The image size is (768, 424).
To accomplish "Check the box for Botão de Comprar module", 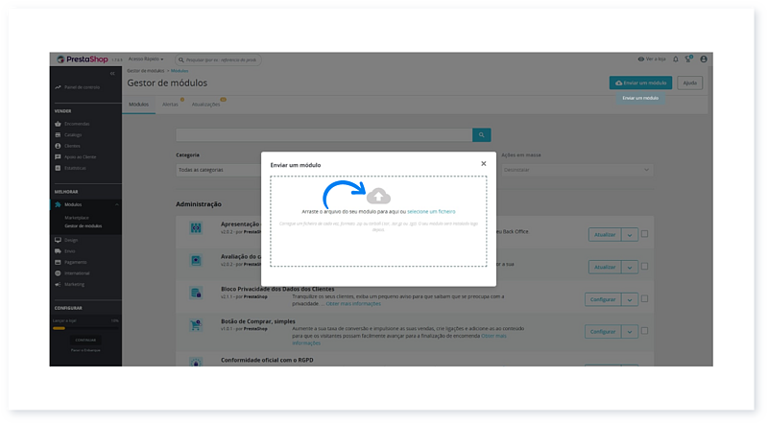I will click(644, 332).
